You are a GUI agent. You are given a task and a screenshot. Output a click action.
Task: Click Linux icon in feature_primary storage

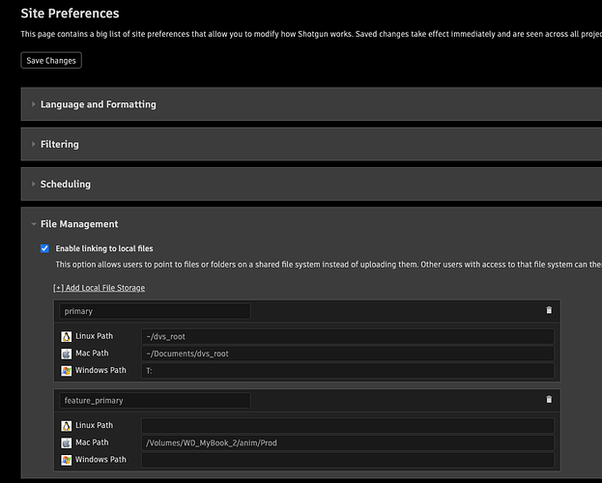click(x=67, y=425)
